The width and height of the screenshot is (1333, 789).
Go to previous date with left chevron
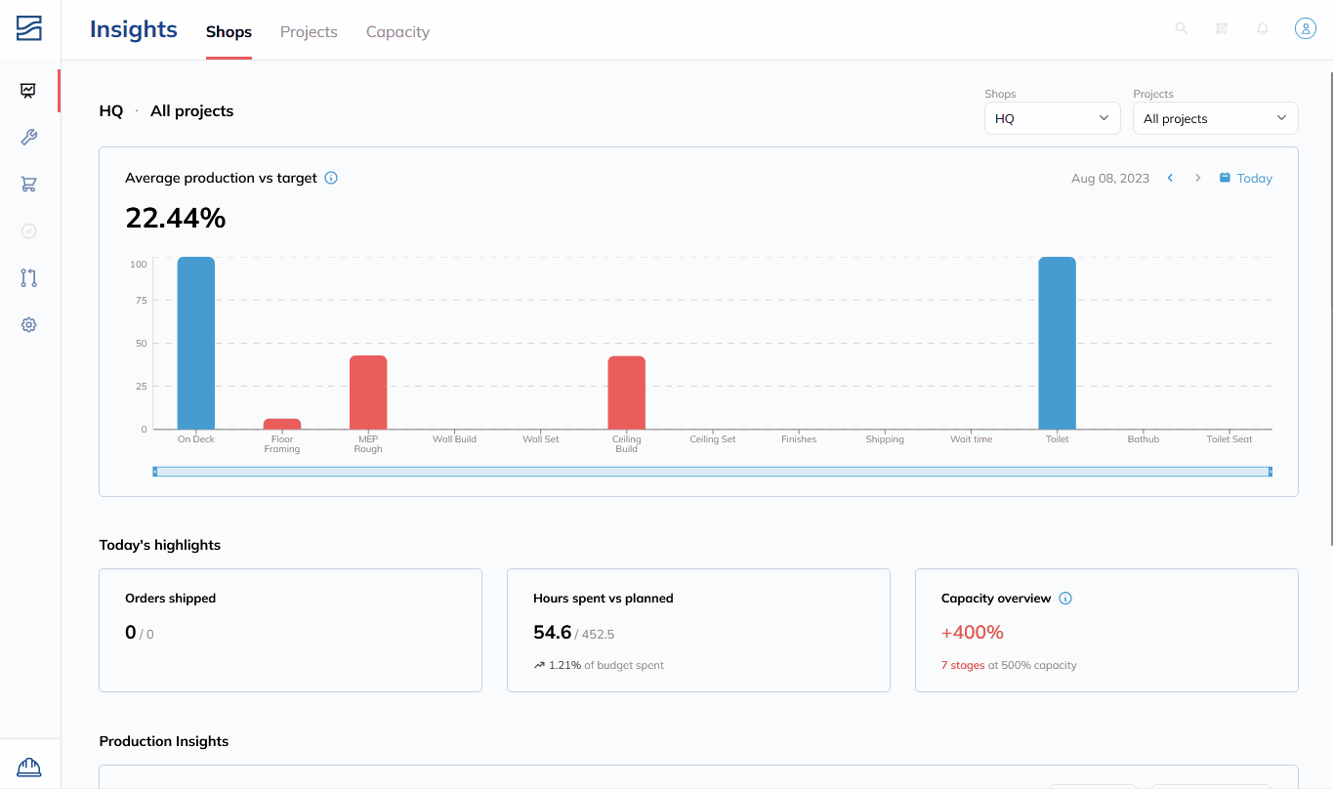coord(1170,178)
